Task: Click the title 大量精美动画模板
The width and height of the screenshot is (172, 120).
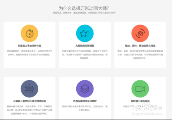Action: point(85,46)
